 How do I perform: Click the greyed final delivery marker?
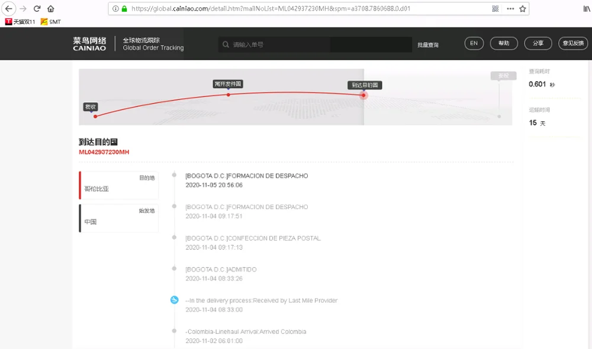click(503, 76)
